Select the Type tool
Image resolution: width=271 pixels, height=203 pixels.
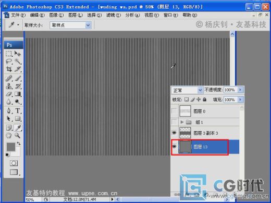(18, 111)
